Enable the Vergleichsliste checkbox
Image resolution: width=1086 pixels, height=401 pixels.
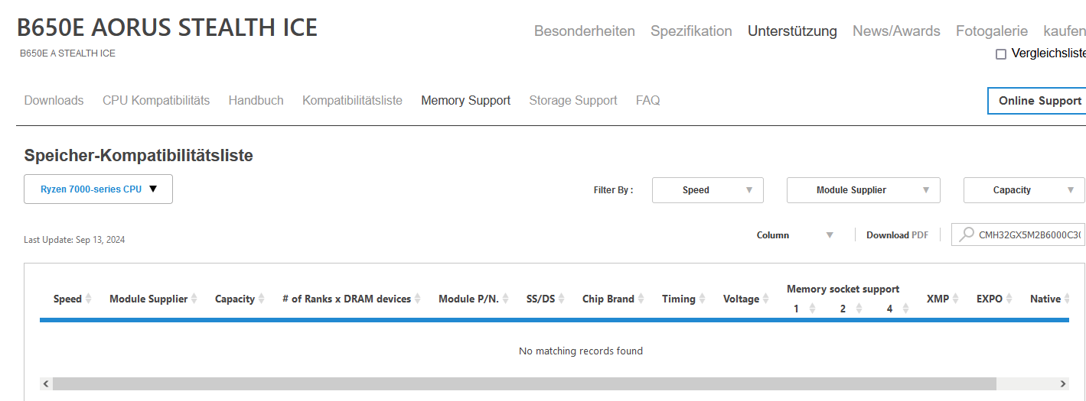[1001, 54]
